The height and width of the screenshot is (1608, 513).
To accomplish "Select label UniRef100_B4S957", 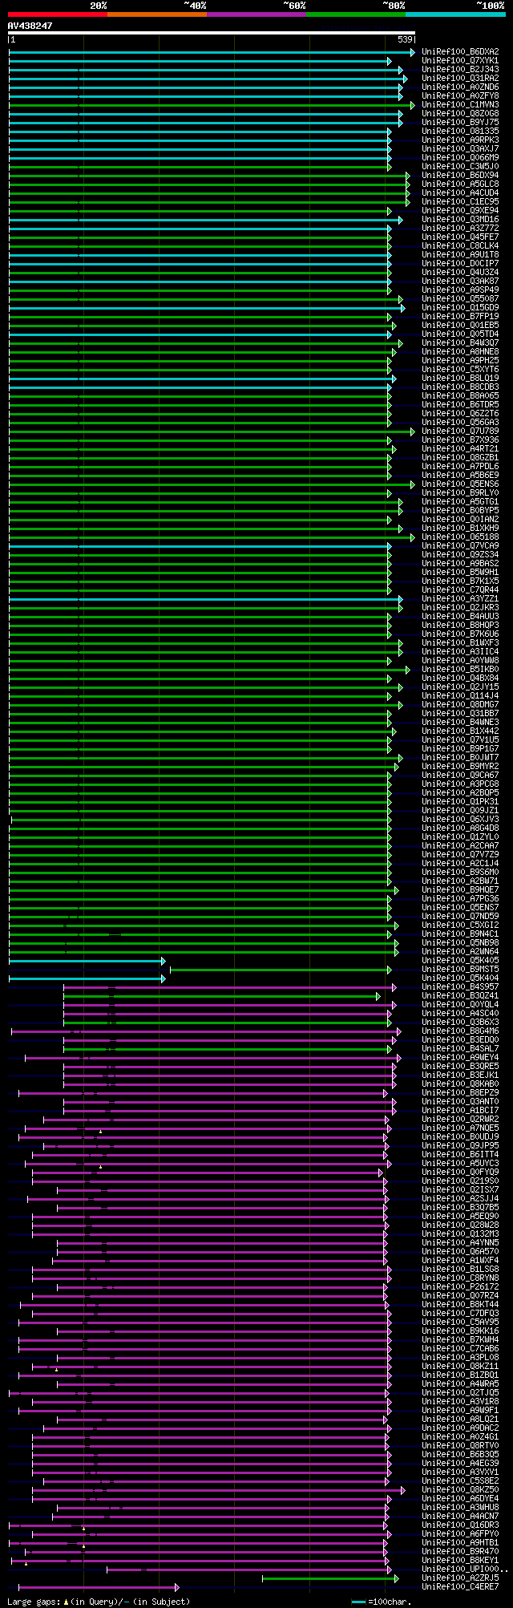I will click(460, 987).
